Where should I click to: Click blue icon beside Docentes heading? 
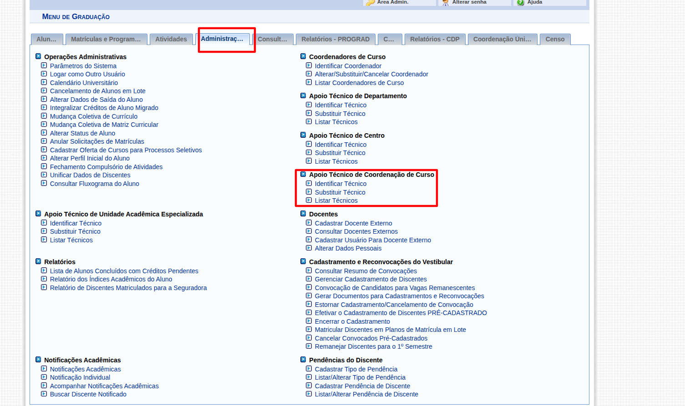click(x=303, y=214)
